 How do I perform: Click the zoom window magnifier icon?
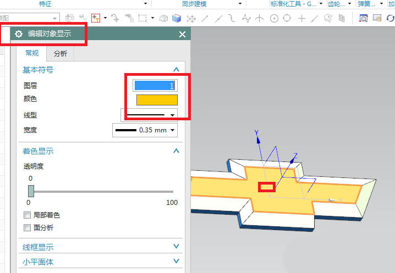[363, 18]
